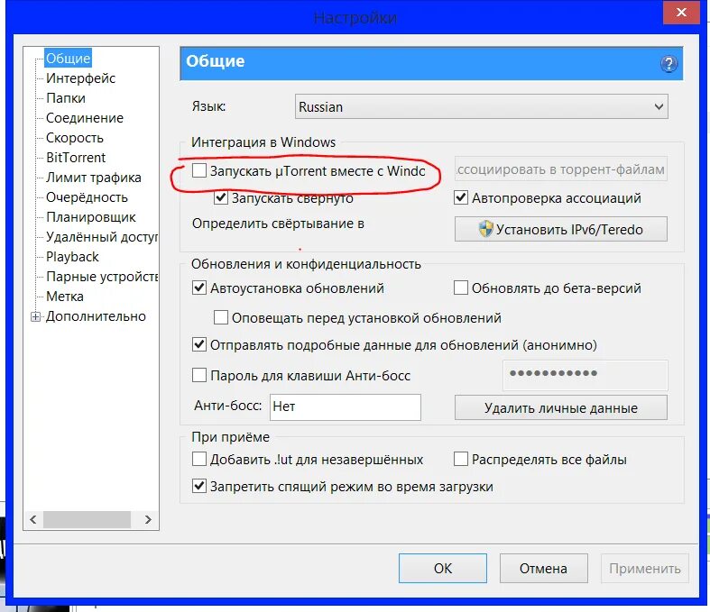Open Удалённый доступ section
The width and height of the screenshot is (710, 612).
(102, 237)
